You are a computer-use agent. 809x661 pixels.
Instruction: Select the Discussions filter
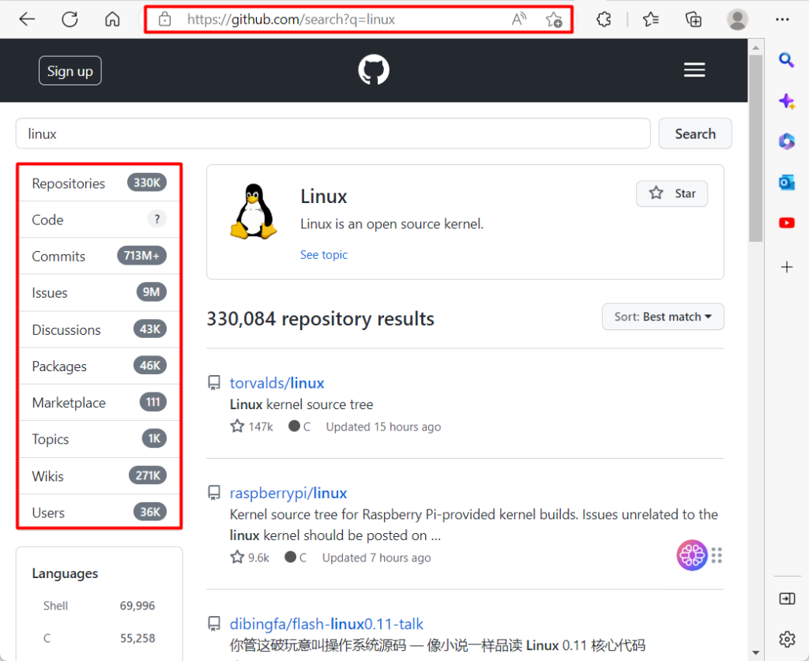coord(99,329)
